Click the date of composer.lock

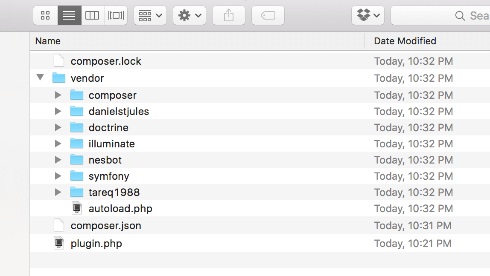(414, 61)
